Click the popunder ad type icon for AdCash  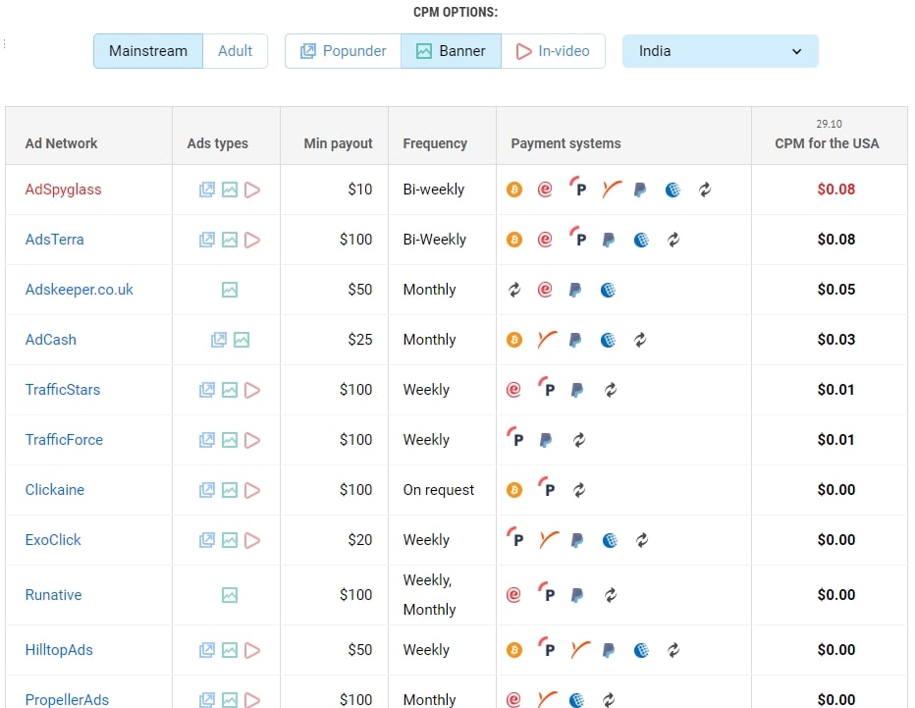[218, 340]
